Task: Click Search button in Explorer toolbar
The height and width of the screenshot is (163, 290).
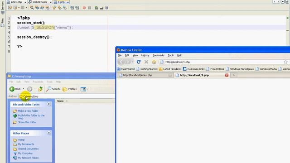Action: [53, 89]
